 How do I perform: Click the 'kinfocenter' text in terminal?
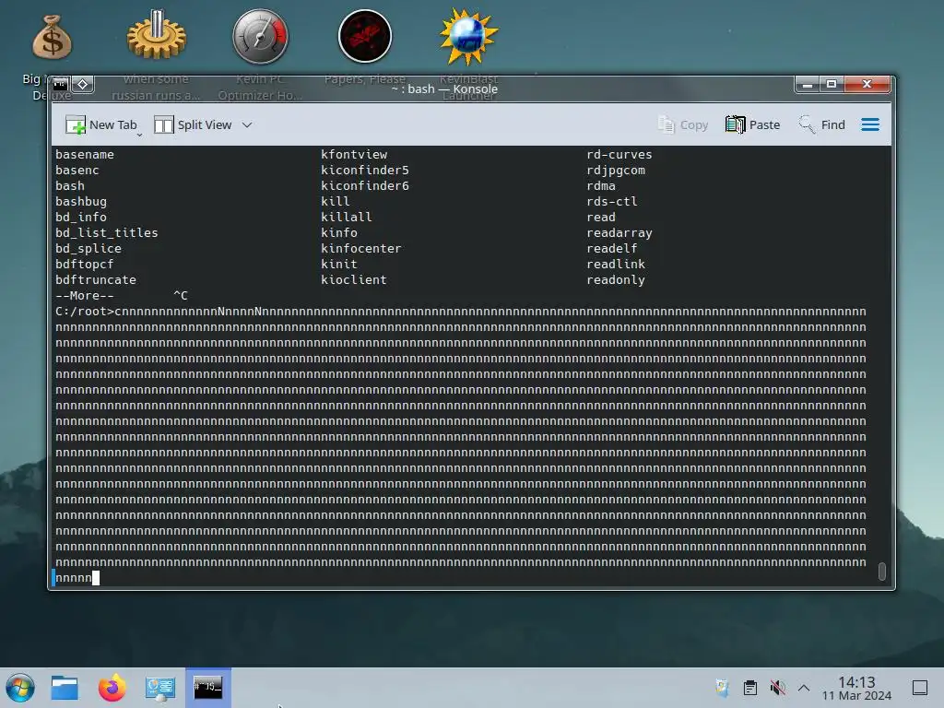tap(360, 248)
